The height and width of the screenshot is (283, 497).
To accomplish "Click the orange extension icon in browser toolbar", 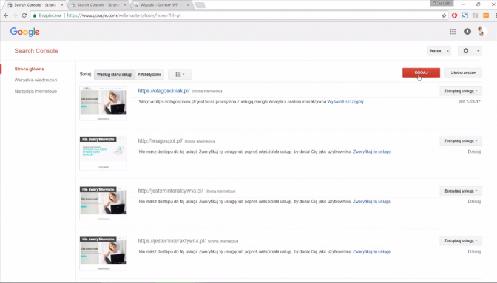I will click(485, 15).
